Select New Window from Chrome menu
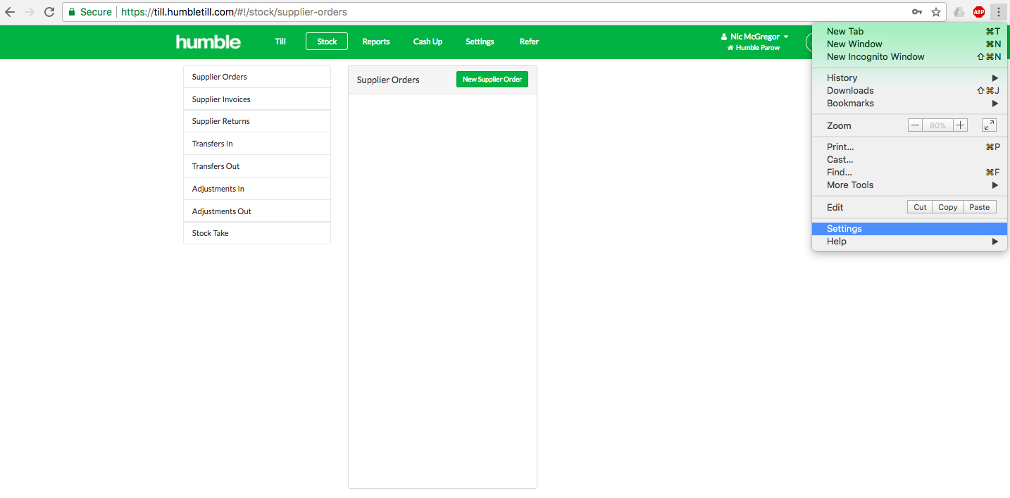Viewport: 1010px width, 498px height. 909,44
